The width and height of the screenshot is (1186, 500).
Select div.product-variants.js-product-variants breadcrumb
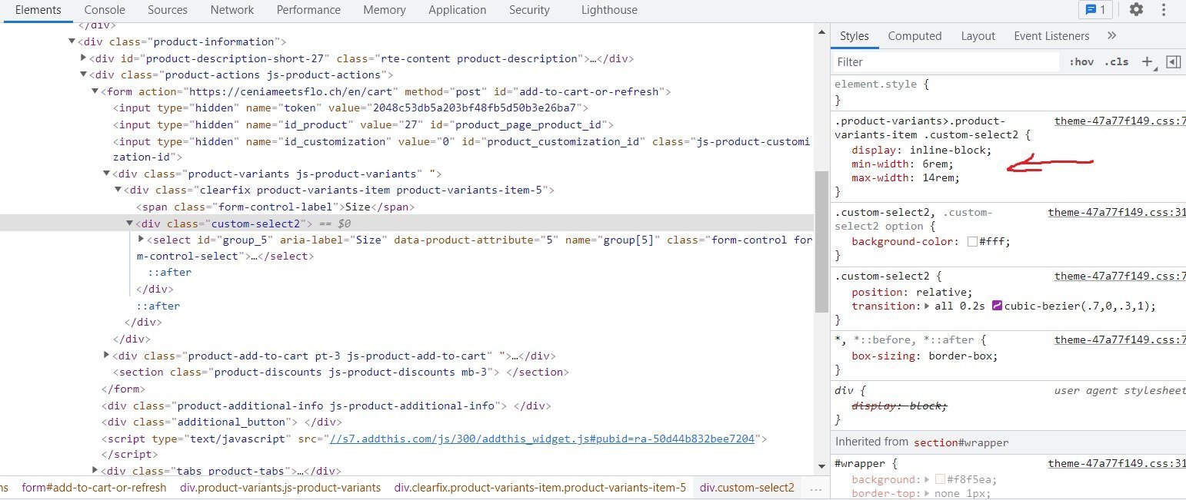click(280, 488)
